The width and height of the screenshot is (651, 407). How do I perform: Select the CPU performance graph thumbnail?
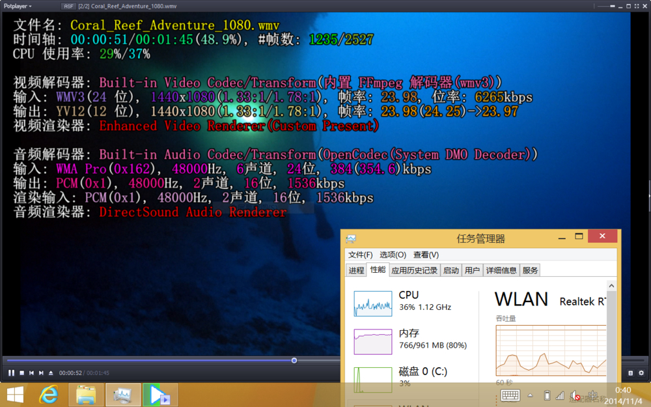click(373, 303)
